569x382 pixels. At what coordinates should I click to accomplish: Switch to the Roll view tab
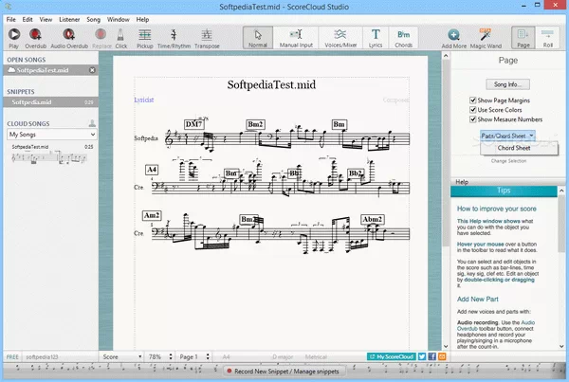[x=547, y=39]
